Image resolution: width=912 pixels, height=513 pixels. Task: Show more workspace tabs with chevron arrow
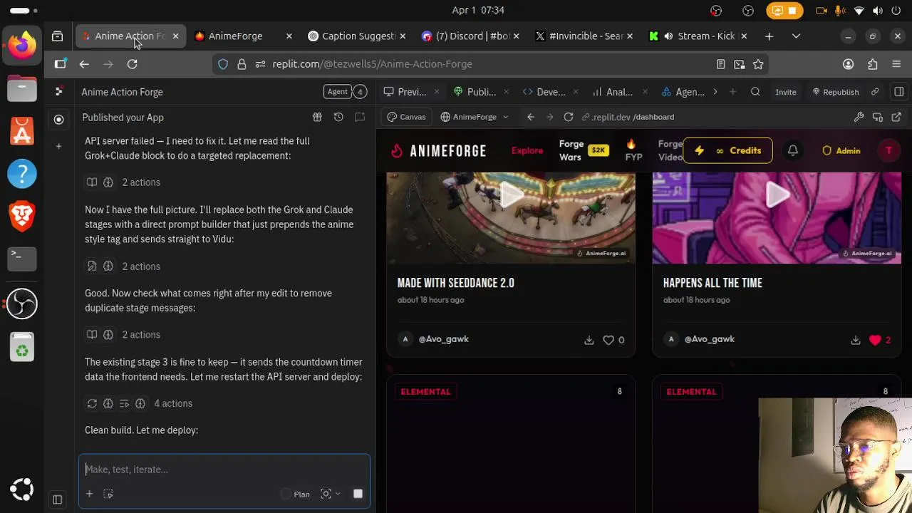[715, 91]
